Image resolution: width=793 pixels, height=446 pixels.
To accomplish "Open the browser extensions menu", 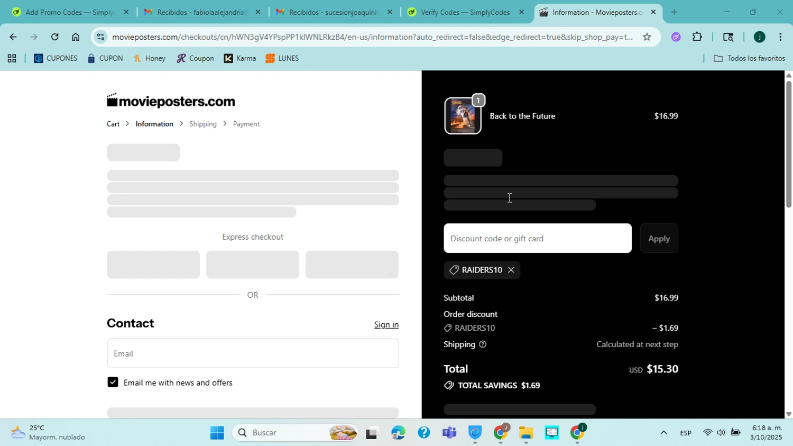I will point(697,37).
